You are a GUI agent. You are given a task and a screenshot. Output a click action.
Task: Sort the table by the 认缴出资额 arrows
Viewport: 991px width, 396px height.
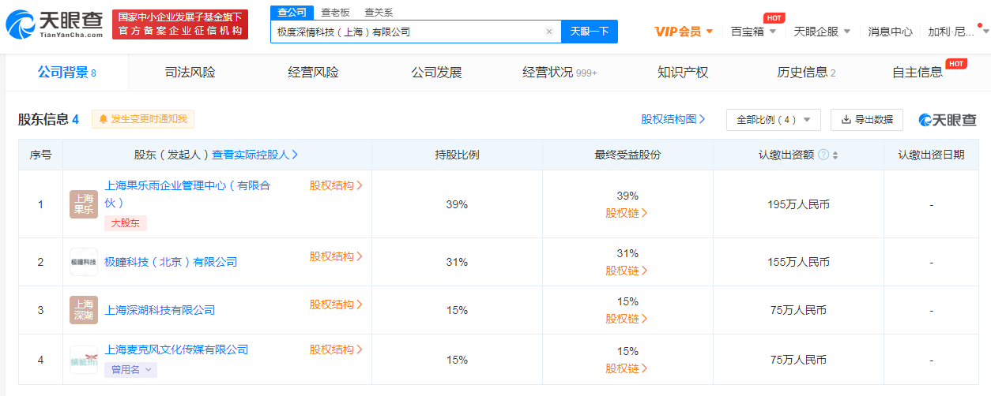pos(835,155)
